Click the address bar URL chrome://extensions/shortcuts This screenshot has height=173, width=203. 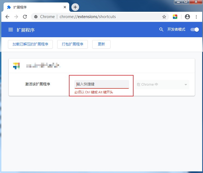tap(88, 17)
